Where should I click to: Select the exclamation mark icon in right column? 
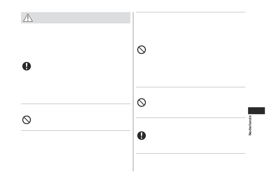pos(141,136)
